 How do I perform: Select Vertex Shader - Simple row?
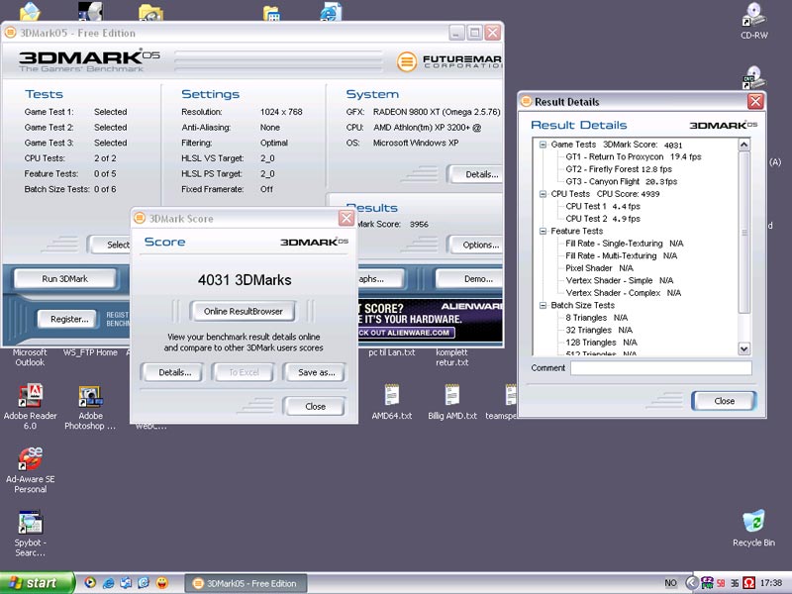[x=620, y=281]
